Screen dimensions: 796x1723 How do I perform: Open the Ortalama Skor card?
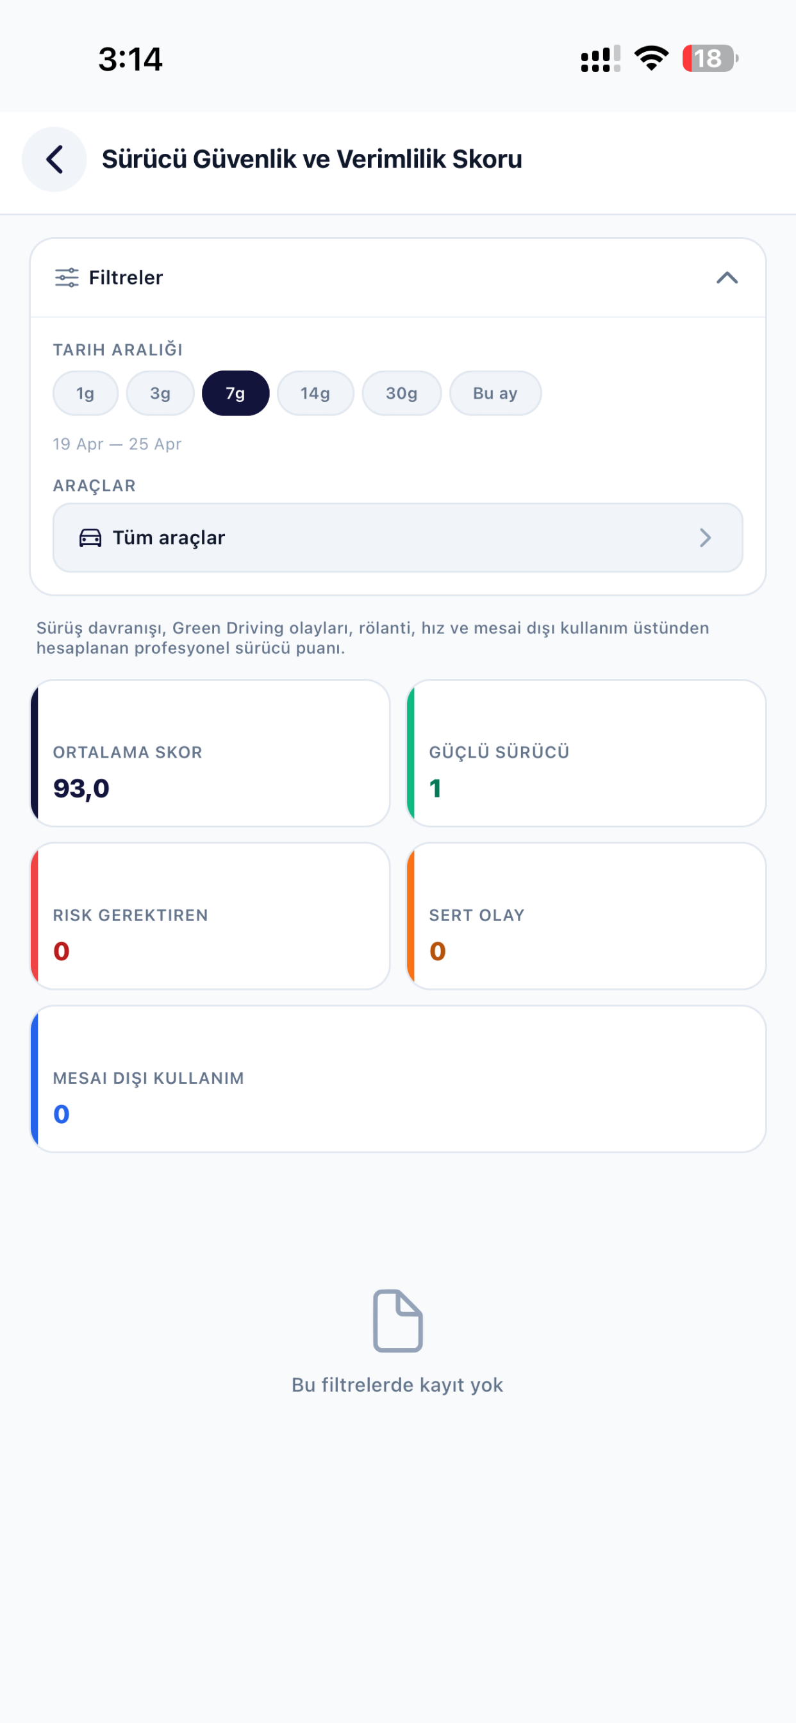pyautogui.click(x=210, y=753)
